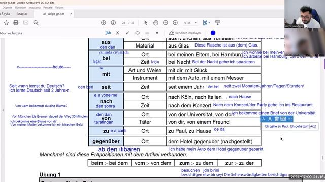Close the a1_skript_gr.odt tab
The width and height of the screenshot is (325, 182).
[x=71, y=14]
